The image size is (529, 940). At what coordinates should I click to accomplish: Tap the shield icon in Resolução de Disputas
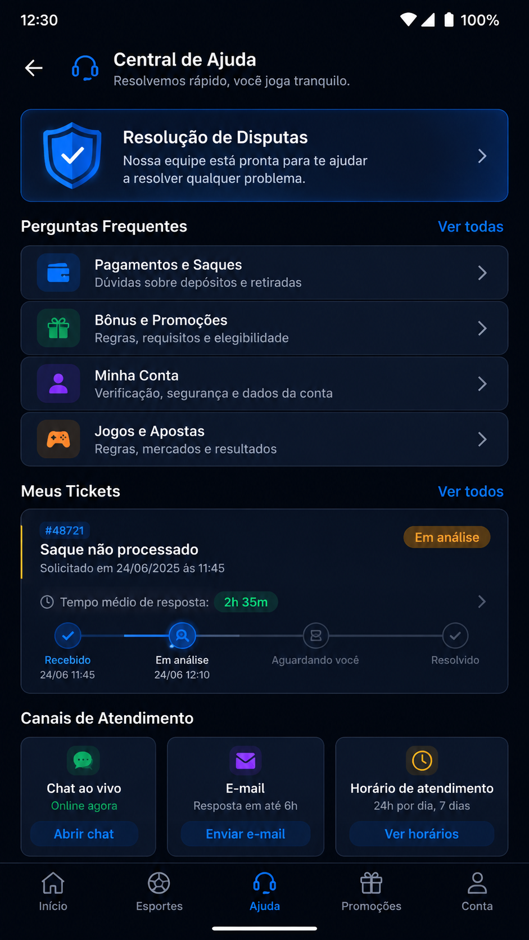tap(73, 155)
